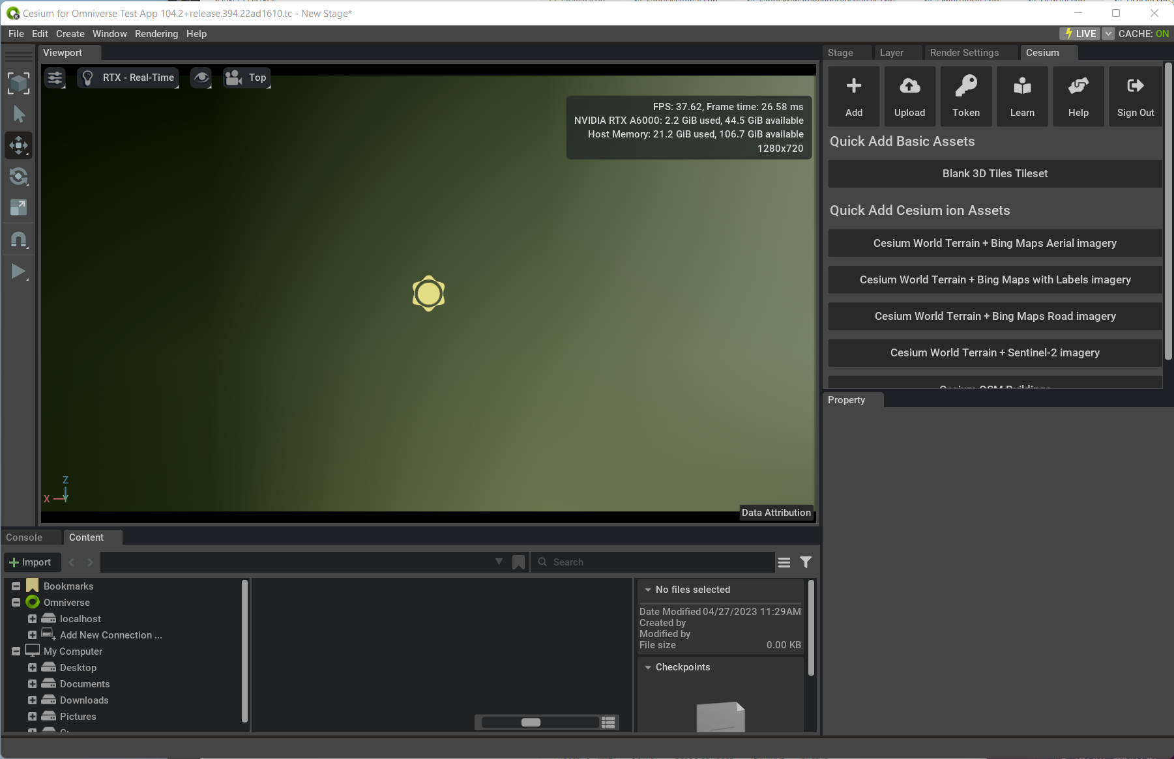This screenshot has height=759, width=1174.
Task: Open the Rendering menu
Action: [156, 33]
